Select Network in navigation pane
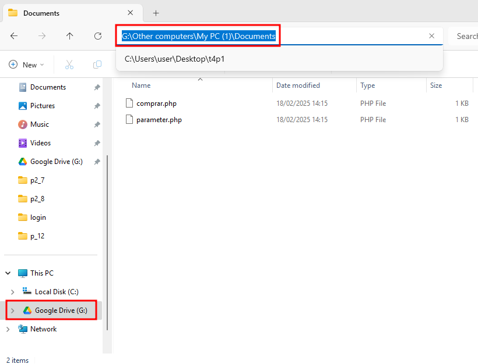The width and height of the screenshot is (478, 364). (43, 329)
